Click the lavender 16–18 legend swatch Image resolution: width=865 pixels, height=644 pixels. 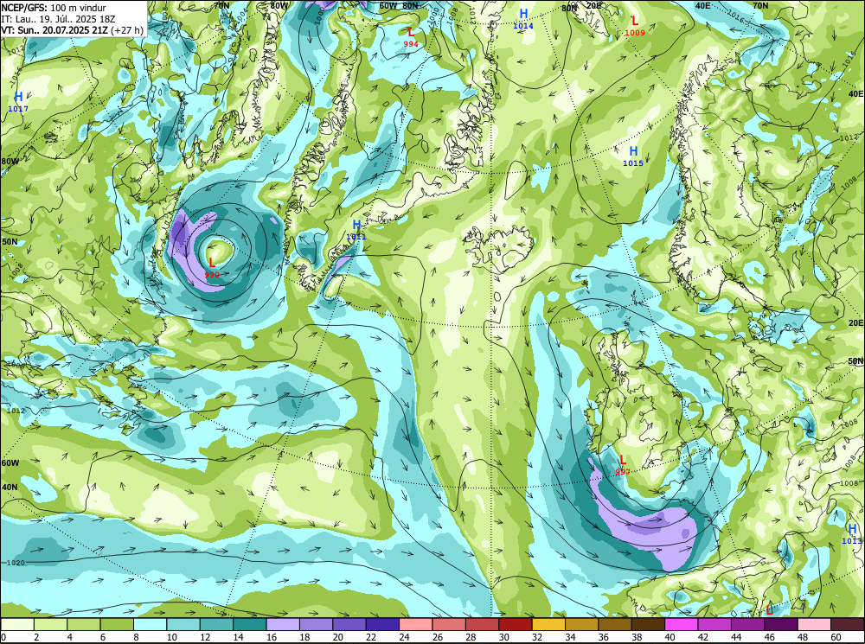(283, 624)
